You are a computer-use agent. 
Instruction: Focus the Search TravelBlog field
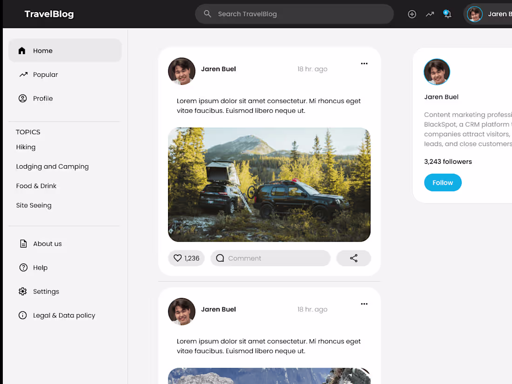(294, 14)
